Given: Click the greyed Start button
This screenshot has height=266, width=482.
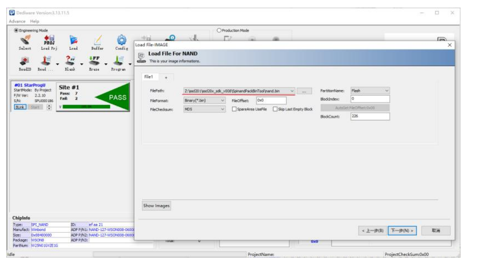Looking at the screenshot, I should tap(35, 107).
